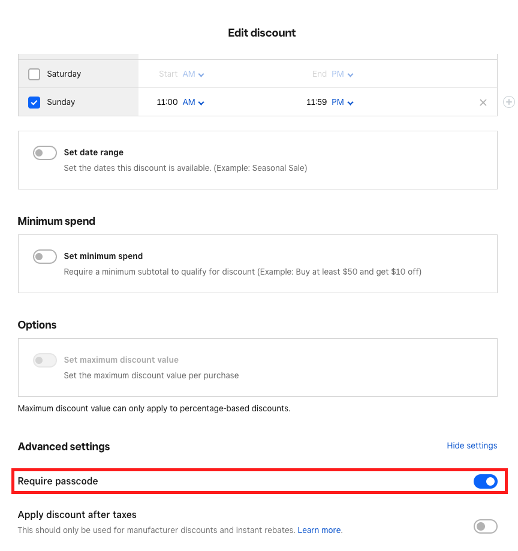The image size is (518, 551).
Task: Disable the Require passcode toggle
Action: 485,481
